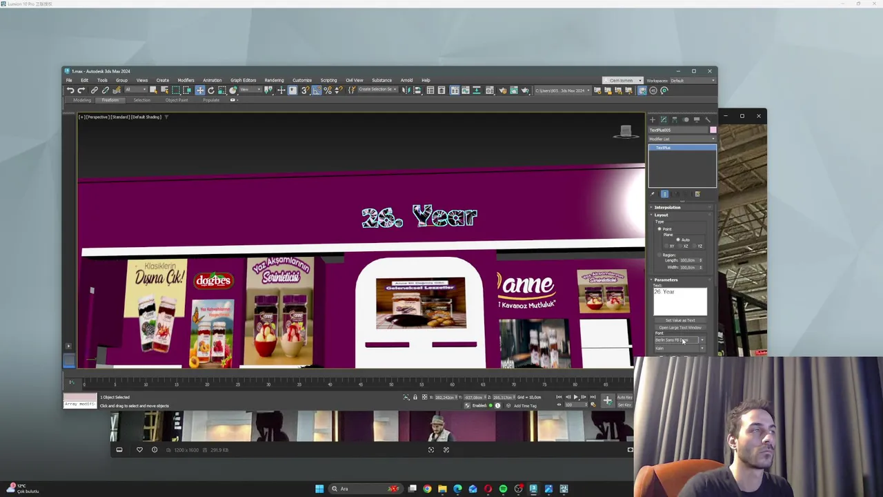This screenshot has height=497, width=883.
Task: Open Berlin Sans FB font dropdown
Action: tap(680, 340)
